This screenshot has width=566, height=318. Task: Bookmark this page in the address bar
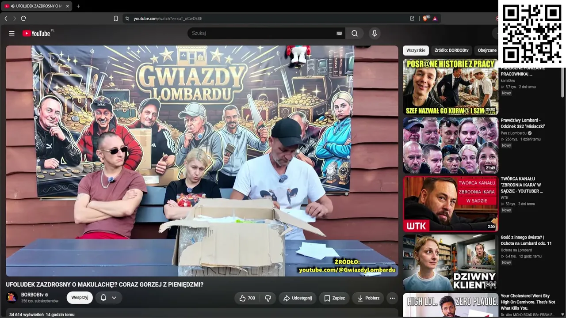[x=116, y=19]
